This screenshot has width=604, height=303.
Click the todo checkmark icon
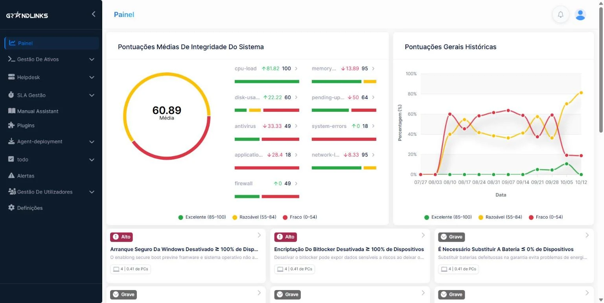[11, 159]
